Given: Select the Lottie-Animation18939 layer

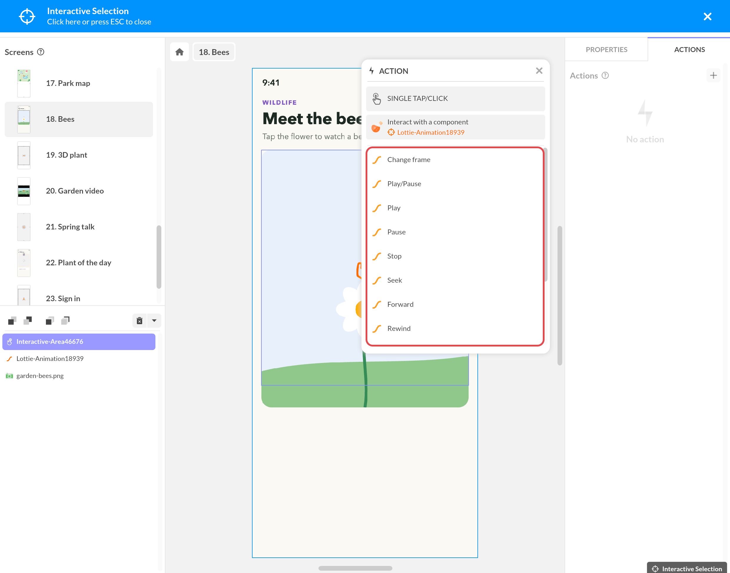Looking at the screenshot, I should pyautogui.click(x=79, y=359).
